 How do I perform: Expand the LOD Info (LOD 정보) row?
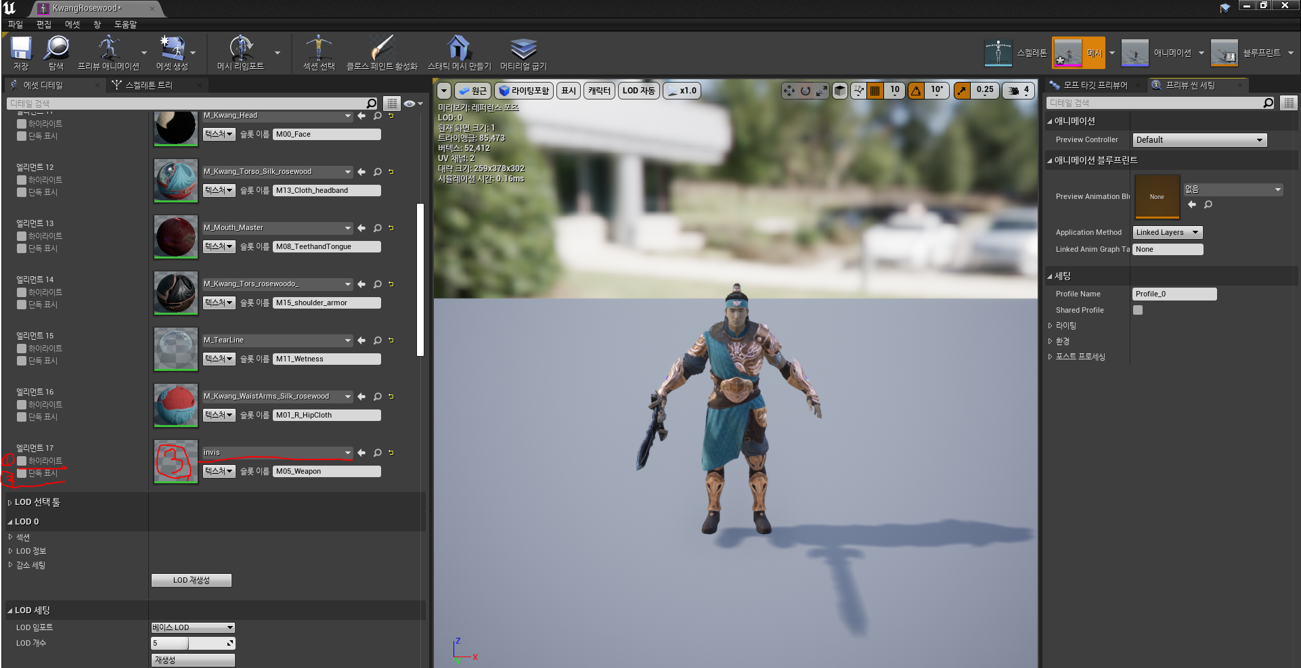coord(11,551)
